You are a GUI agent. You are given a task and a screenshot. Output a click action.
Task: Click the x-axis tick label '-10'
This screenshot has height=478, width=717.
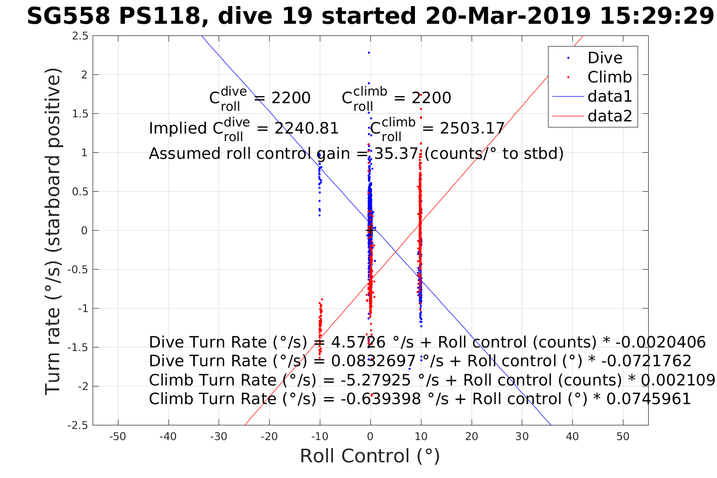click(x=320, y=437)
